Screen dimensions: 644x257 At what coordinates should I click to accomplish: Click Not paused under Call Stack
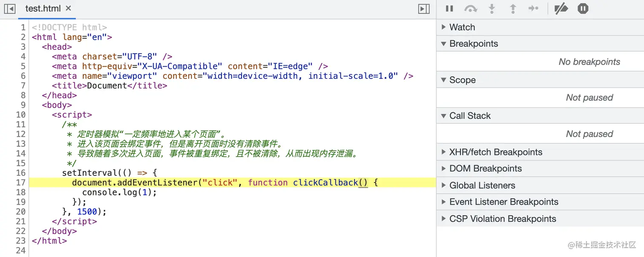(589, 134)
